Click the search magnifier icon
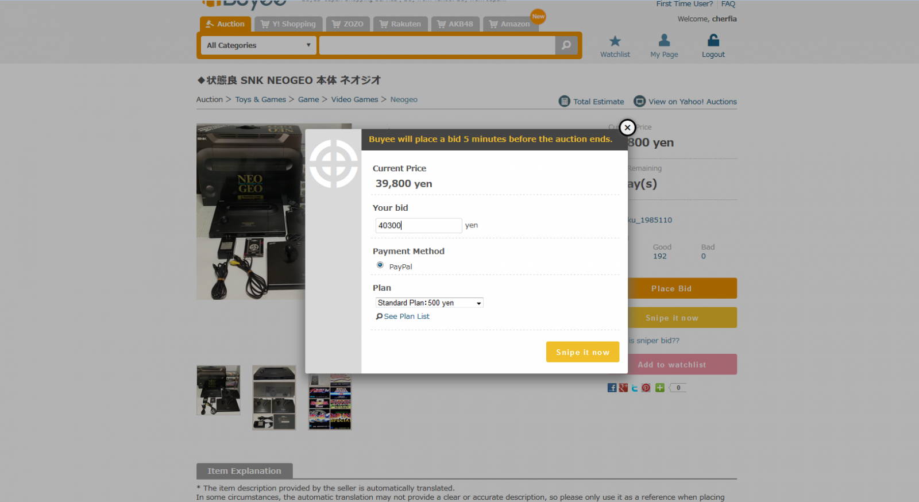Viewport: 919px width, 502px height. [x=566, y=45]
